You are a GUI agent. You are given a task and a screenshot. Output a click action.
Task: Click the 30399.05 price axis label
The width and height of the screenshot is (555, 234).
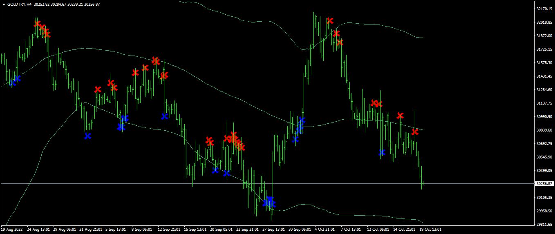pos(544,170)
